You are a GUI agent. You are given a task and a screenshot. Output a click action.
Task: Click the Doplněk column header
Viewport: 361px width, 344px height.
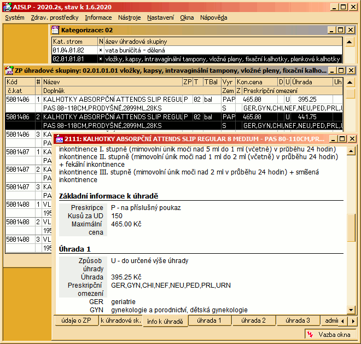pos(131,91)
